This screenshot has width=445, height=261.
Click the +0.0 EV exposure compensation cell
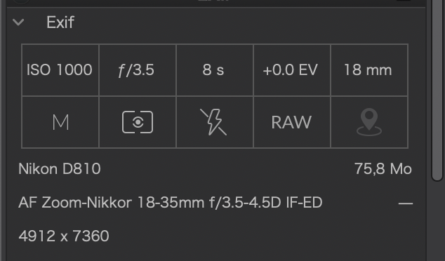point(292,69)
